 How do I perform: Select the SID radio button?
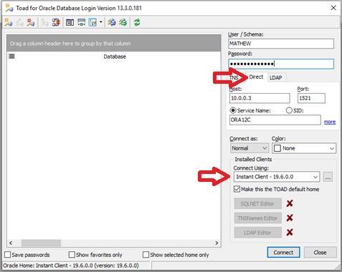pyautogui.click(x=289, y=111)
